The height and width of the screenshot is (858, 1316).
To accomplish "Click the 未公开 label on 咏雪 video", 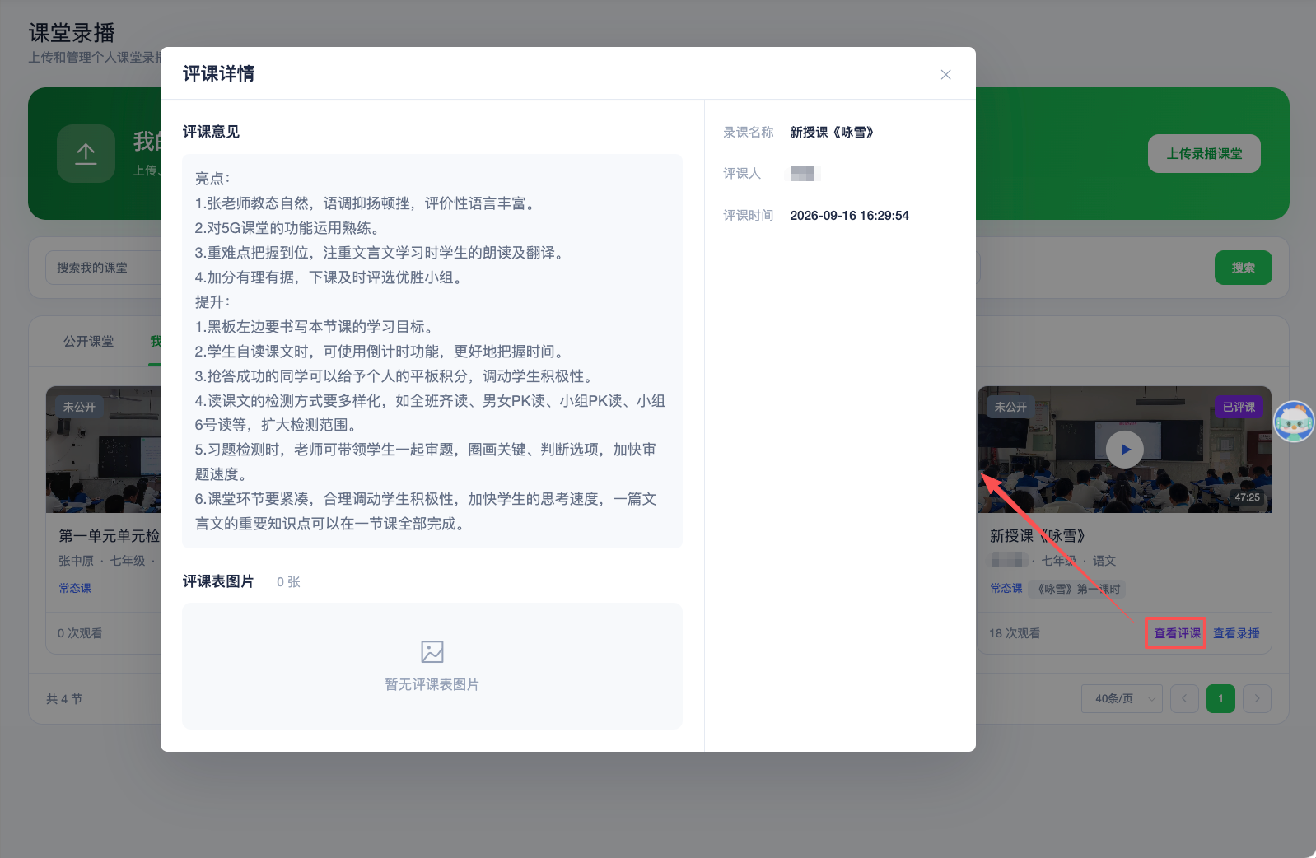I will (1010, 407).
